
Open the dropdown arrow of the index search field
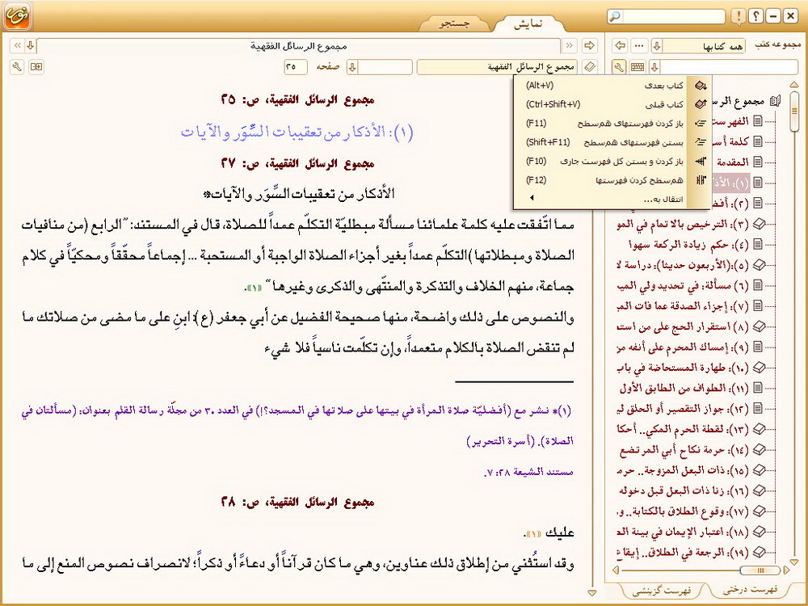pyautogui.click(x=654, y=67)
